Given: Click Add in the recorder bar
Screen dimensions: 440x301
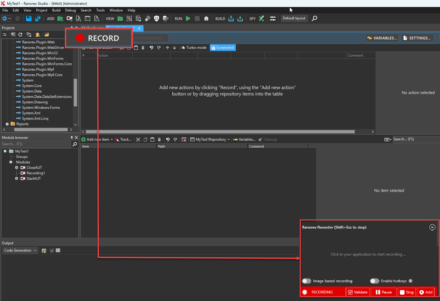Looking at the screenshot, I should coord(426,292).
